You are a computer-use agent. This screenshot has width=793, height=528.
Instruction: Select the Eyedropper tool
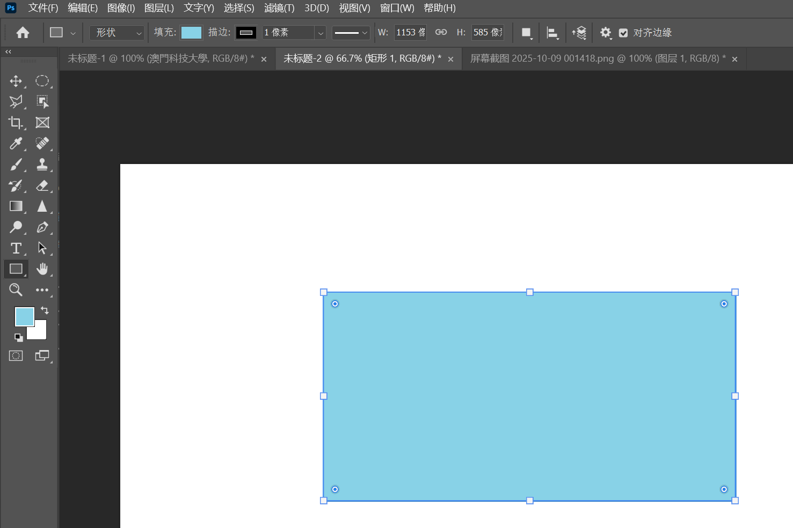coord(16,144)
